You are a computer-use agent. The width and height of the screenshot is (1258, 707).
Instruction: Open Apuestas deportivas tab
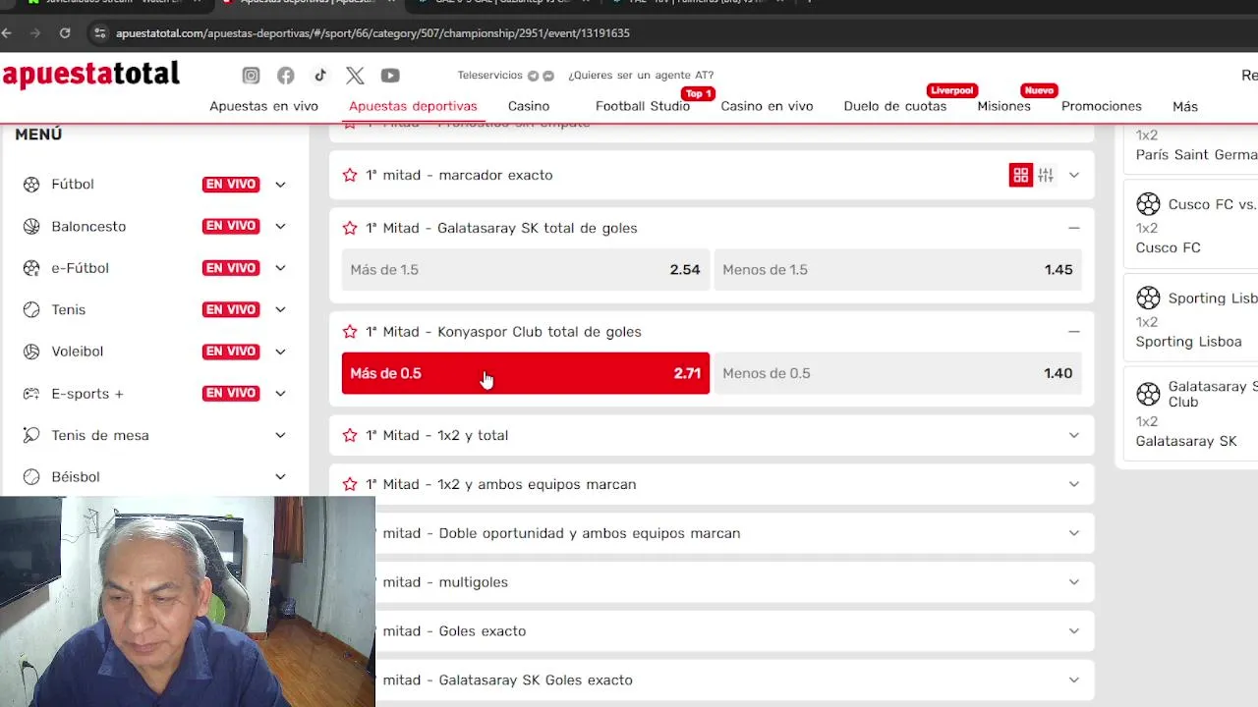(413, 106)
